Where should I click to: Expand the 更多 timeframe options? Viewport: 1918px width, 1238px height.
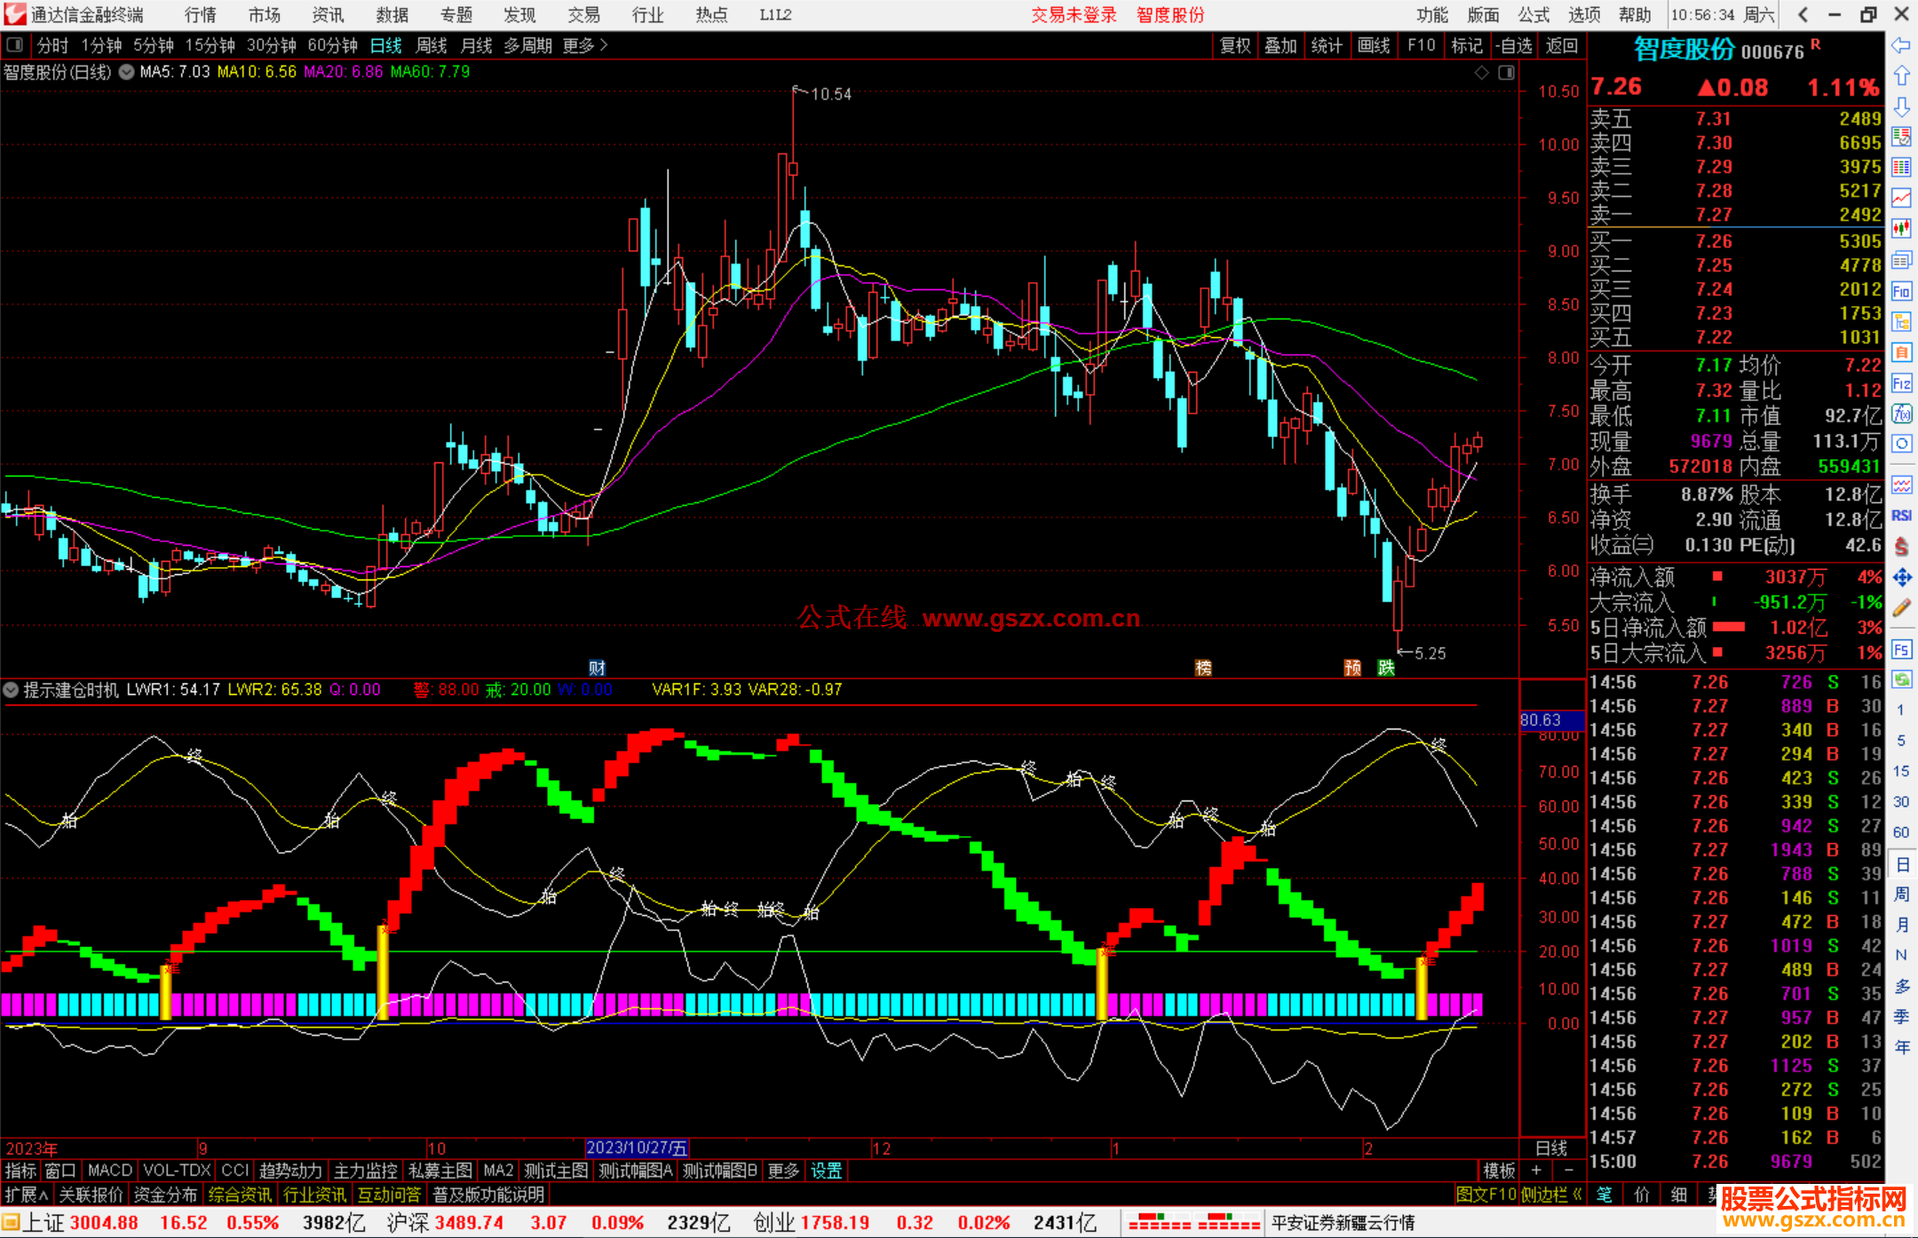[x=584, y=45]
